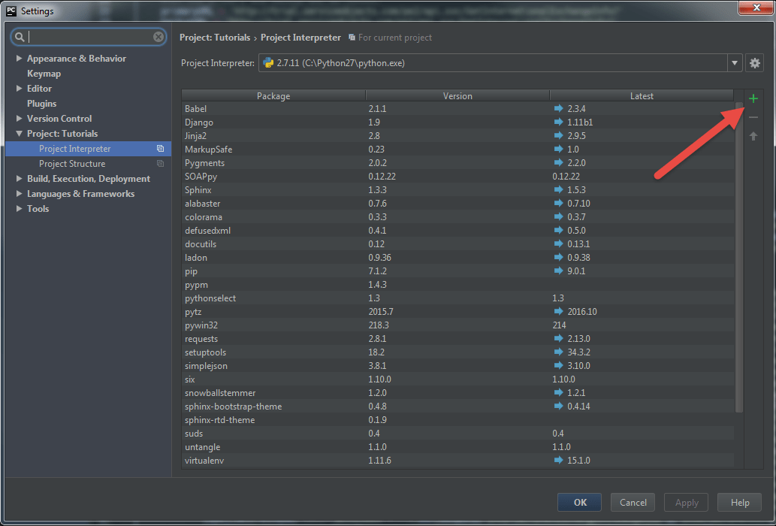
Task: Expand the Version Control section
Action: pyautogui.click(x=19, y=118)
